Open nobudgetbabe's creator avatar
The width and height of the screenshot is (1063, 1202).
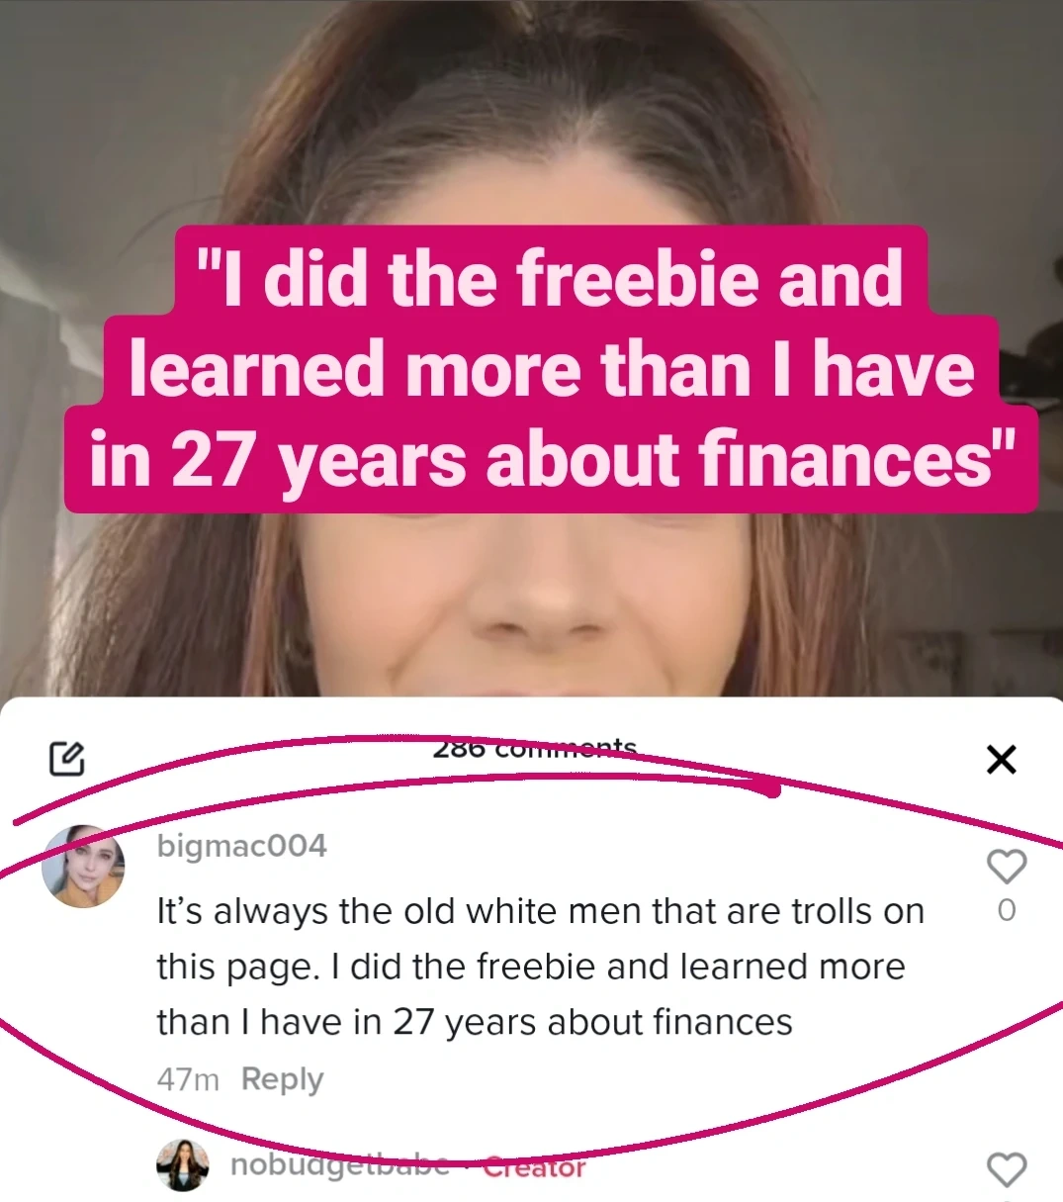pos(183,1164)
